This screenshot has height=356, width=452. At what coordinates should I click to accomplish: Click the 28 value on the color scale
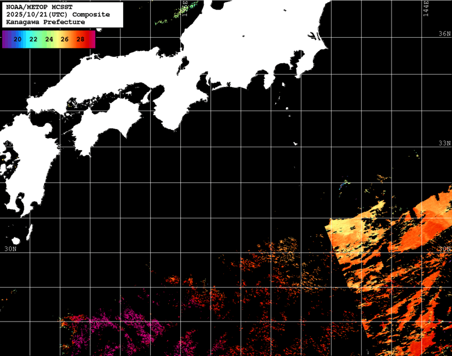(x=80, y=39)
